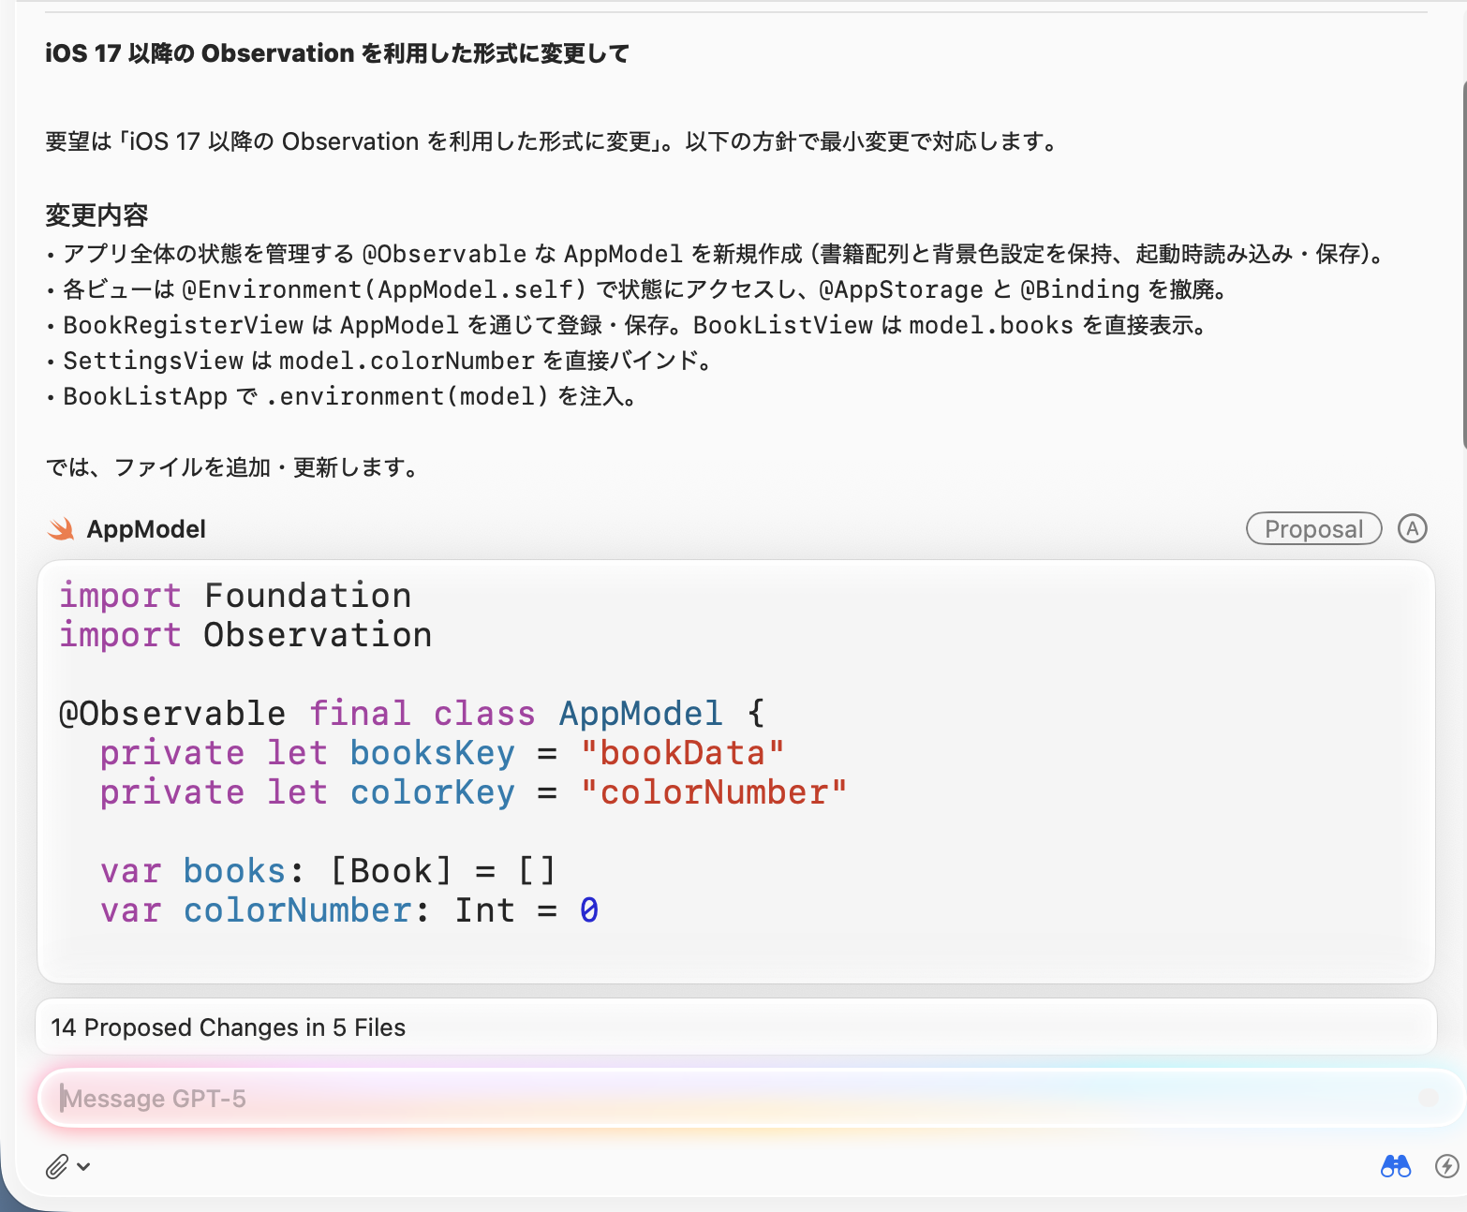This screenshot has height=1212, width=1467.
Task: Expand the attachment menu chevron
Action: pyautogui.click(x=84, y=1166)
